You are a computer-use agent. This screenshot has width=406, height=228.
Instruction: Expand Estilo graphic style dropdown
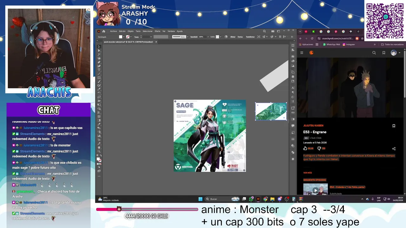tap(220, 37)
